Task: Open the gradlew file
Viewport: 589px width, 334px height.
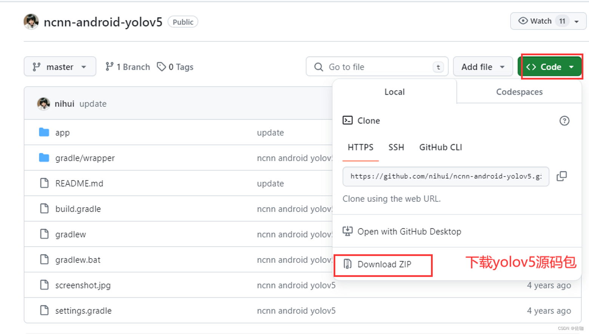Action: point(71,234)
